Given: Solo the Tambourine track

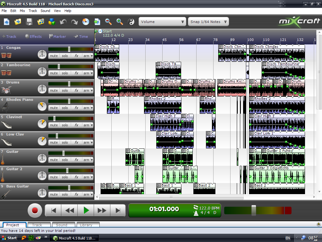Looking at the screenshot, I should (65, 73).
